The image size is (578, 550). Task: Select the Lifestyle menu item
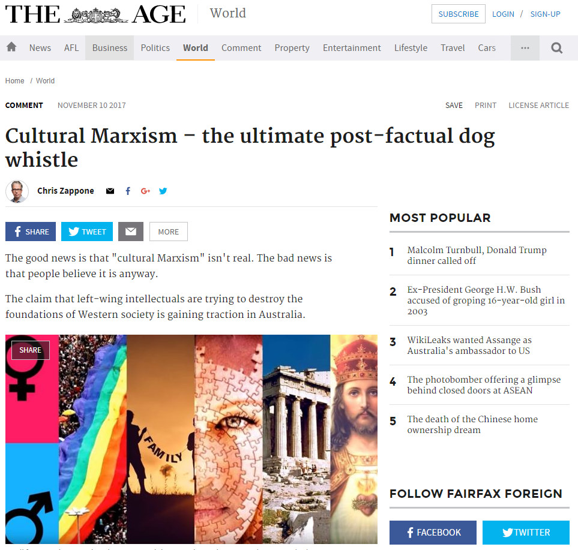[411, 48]
